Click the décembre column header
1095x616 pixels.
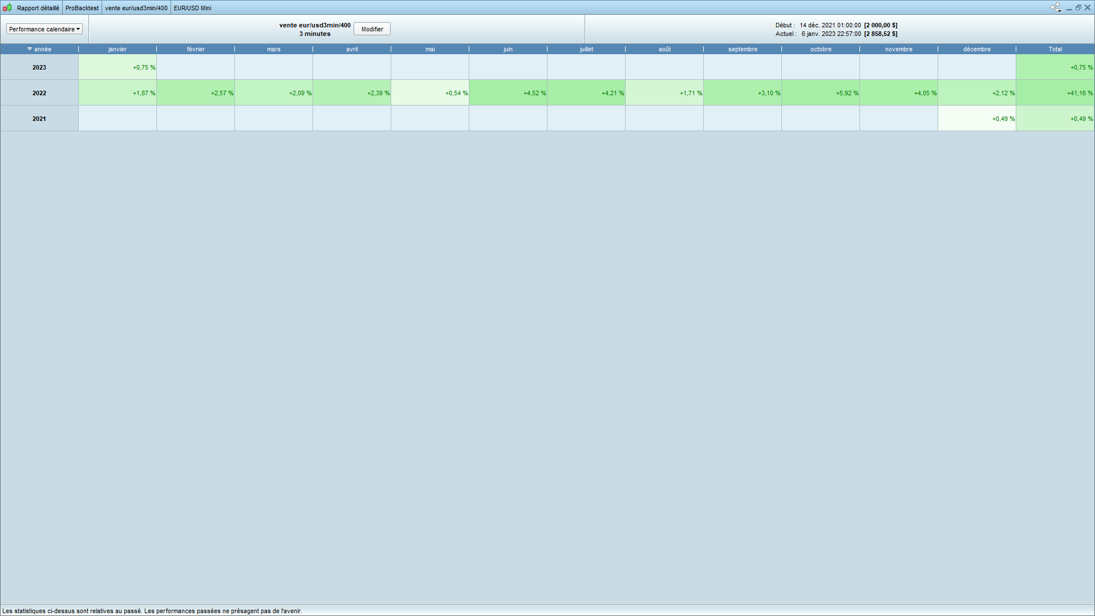pyautogui.click(x=976, y=49)
